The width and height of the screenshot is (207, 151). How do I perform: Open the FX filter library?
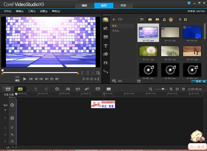(105, 63)
